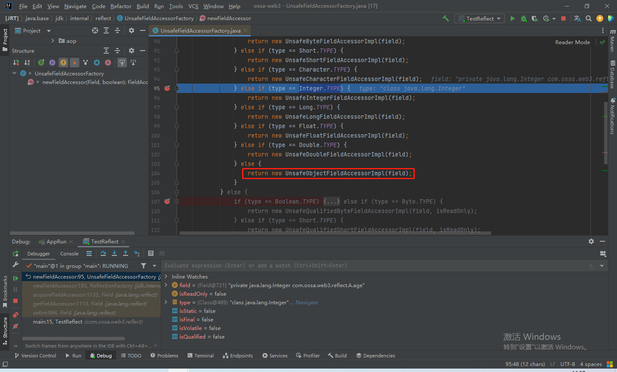The width and height of the screenshot is (617, 372).
Task: Show the debugger threads list icon
Action: 89,253
